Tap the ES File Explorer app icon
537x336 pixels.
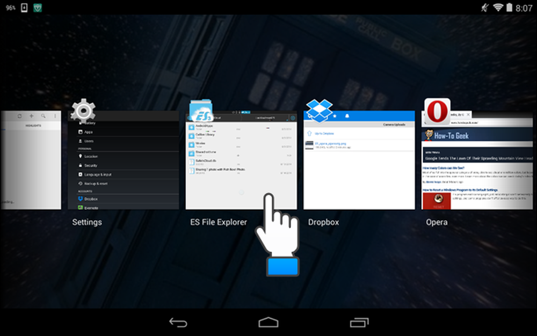(x=201, y=111)
